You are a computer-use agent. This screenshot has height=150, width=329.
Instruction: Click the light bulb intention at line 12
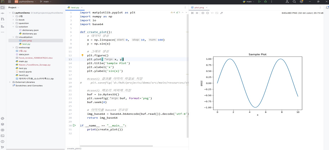coord(83,55)
